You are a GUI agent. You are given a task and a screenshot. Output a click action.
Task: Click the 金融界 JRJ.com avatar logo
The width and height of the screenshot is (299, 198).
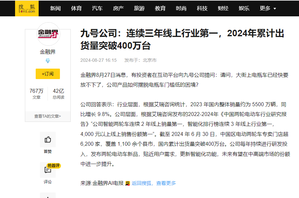(x=48, y=34)
